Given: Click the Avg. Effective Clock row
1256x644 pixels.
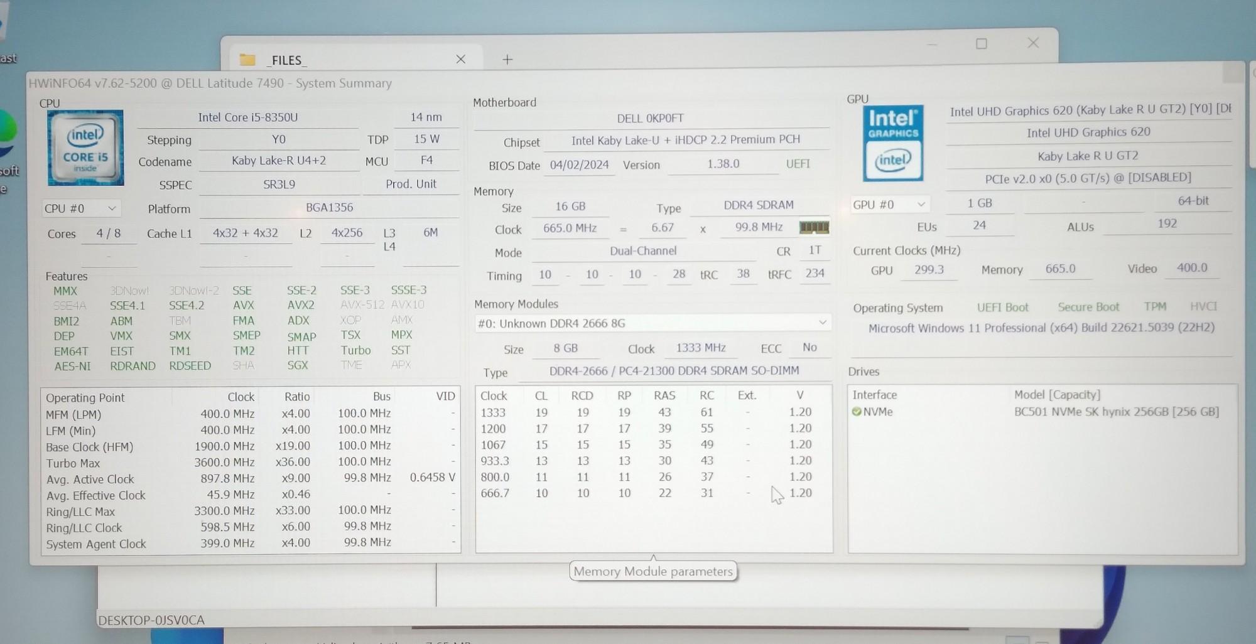Looking at the screenshot, I should (x=251, y=495).
